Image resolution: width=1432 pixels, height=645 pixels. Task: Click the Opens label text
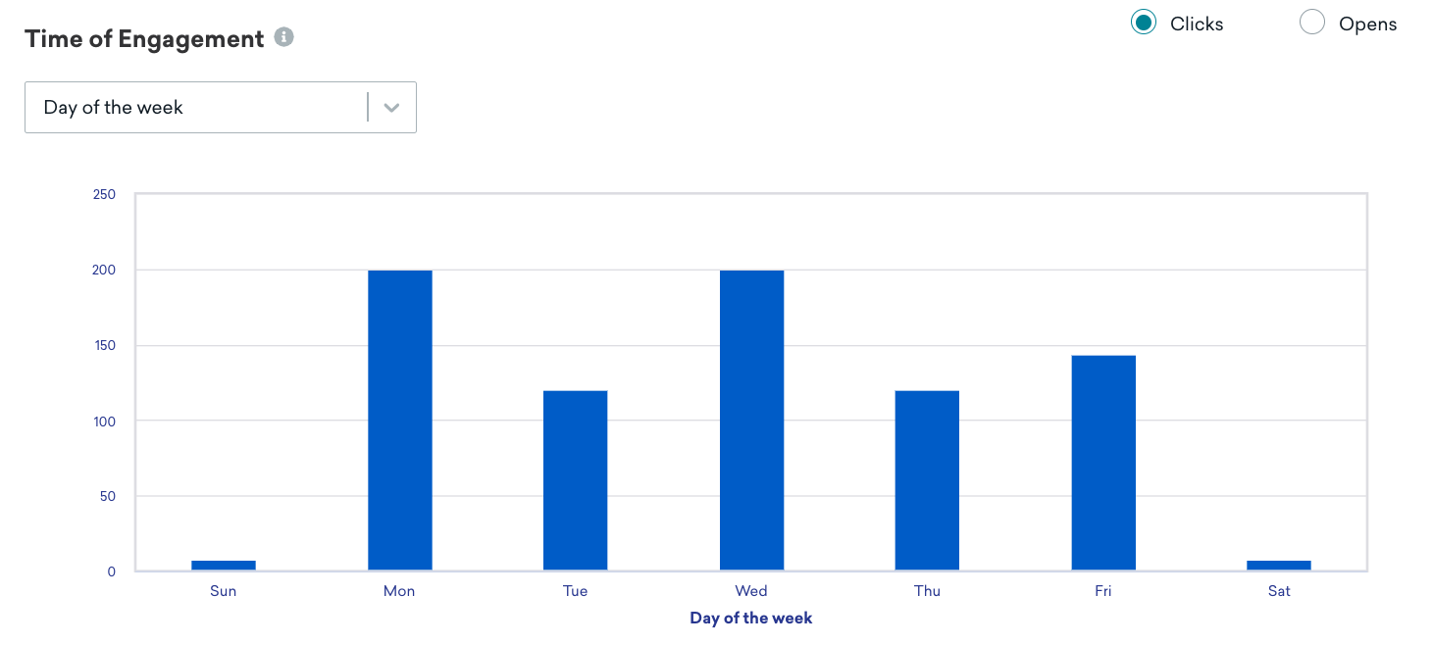point(1367,24)
